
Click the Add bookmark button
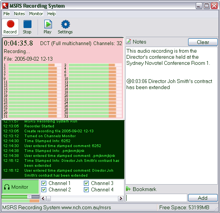203,198
